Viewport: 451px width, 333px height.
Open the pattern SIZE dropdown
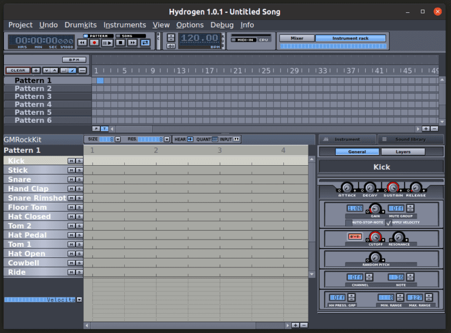117,138
